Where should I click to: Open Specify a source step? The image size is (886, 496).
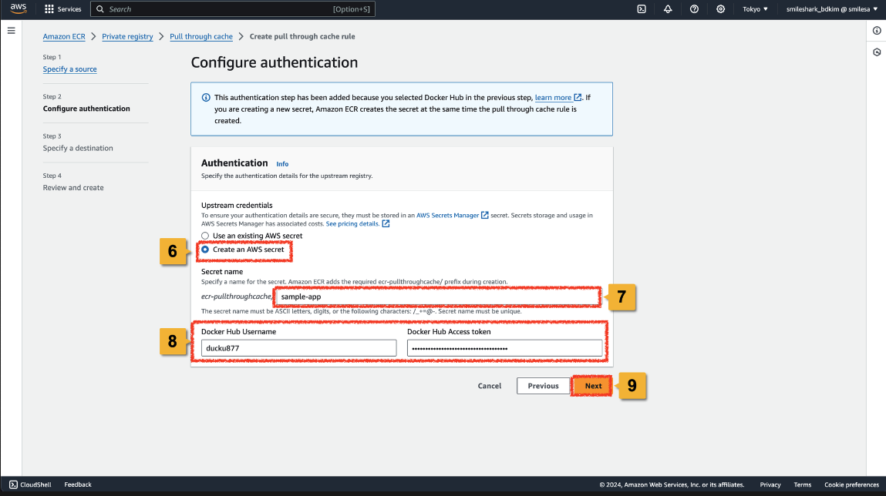point(69,69)
